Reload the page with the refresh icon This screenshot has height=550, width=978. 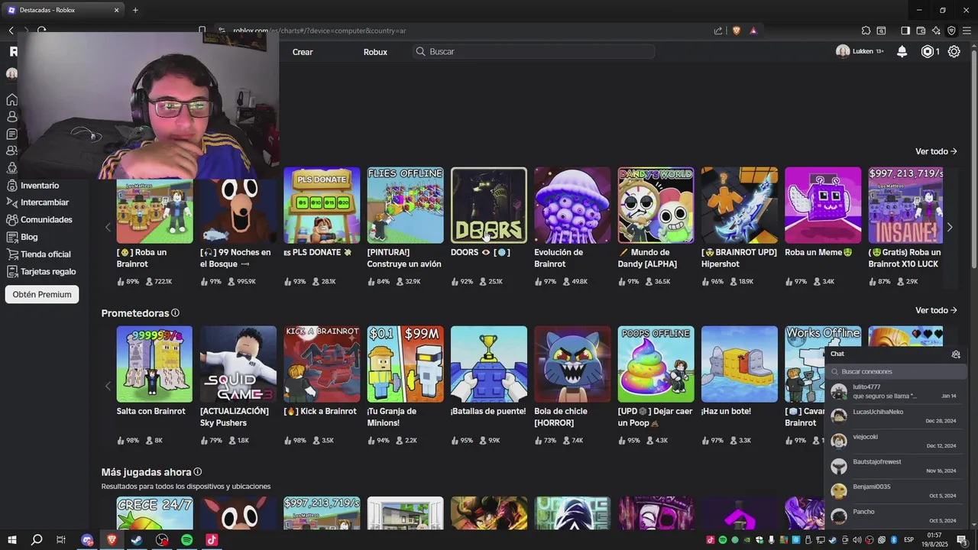(x=42, y=31)
